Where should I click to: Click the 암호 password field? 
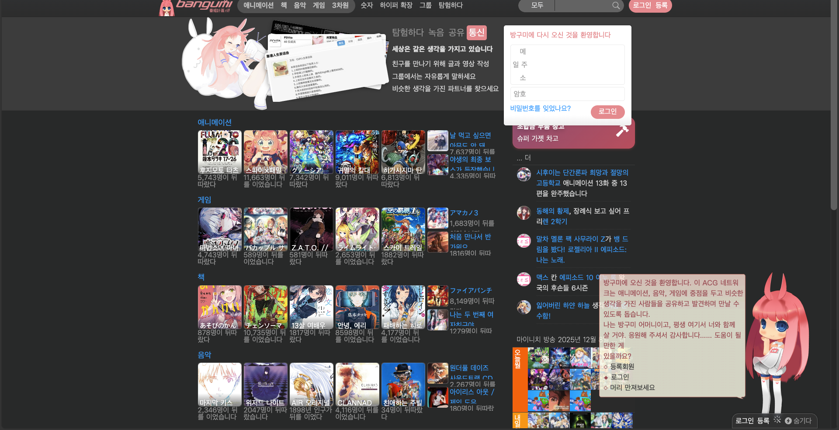point(567,94)
